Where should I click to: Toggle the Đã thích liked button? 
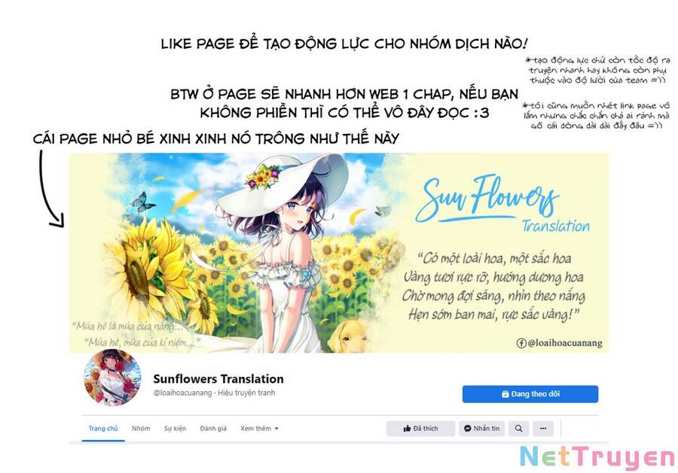pos(420,429)
